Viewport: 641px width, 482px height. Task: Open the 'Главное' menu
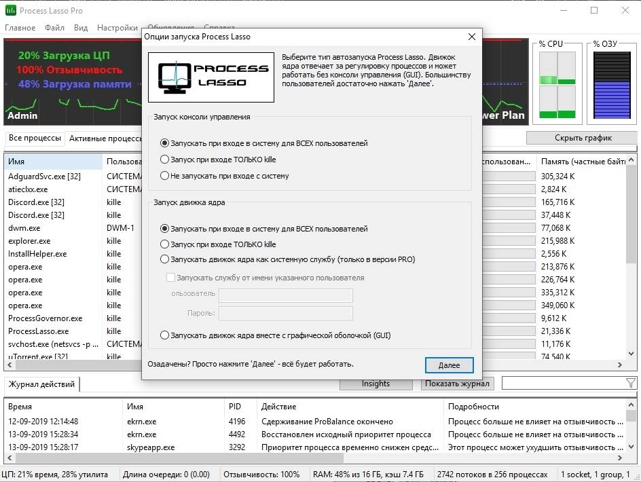[x=20, y=28]
